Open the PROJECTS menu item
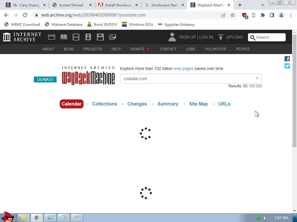Screen dimensions: 297x222 93,49
